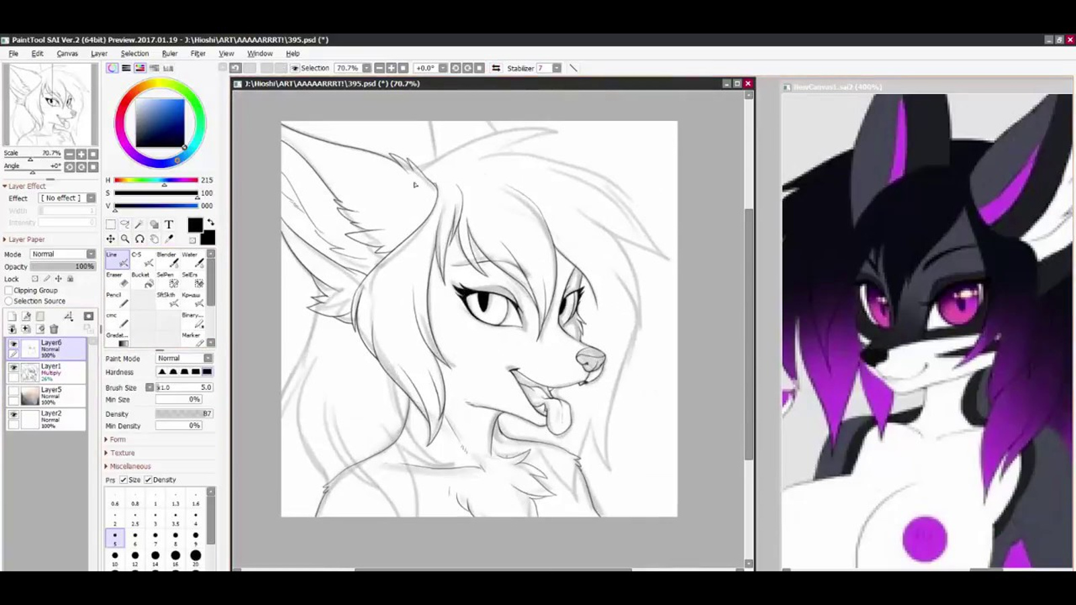Screen dimensions: 1076x605
Task: Hide Layer1 using its eye icon
Action: point(13,368)
